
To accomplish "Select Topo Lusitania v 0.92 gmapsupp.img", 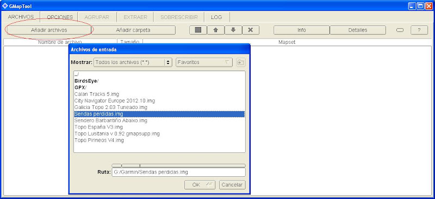I will click(159, 134).
